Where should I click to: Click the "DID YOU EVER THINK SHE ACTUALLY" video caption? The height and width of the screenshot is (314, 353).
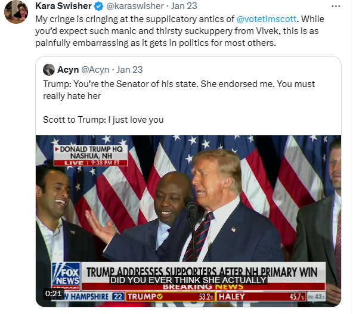(188, 280)
